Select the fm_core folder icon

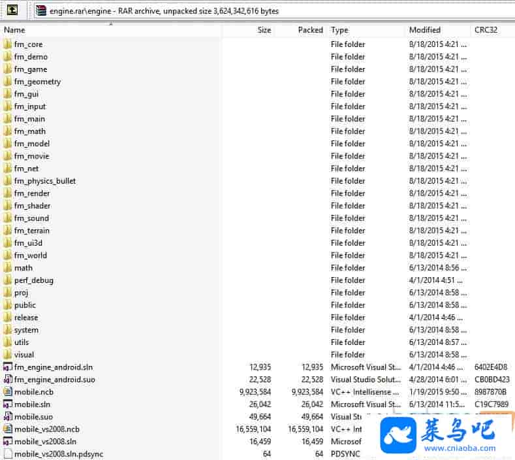pyautogui.click(x=7, y=44)
